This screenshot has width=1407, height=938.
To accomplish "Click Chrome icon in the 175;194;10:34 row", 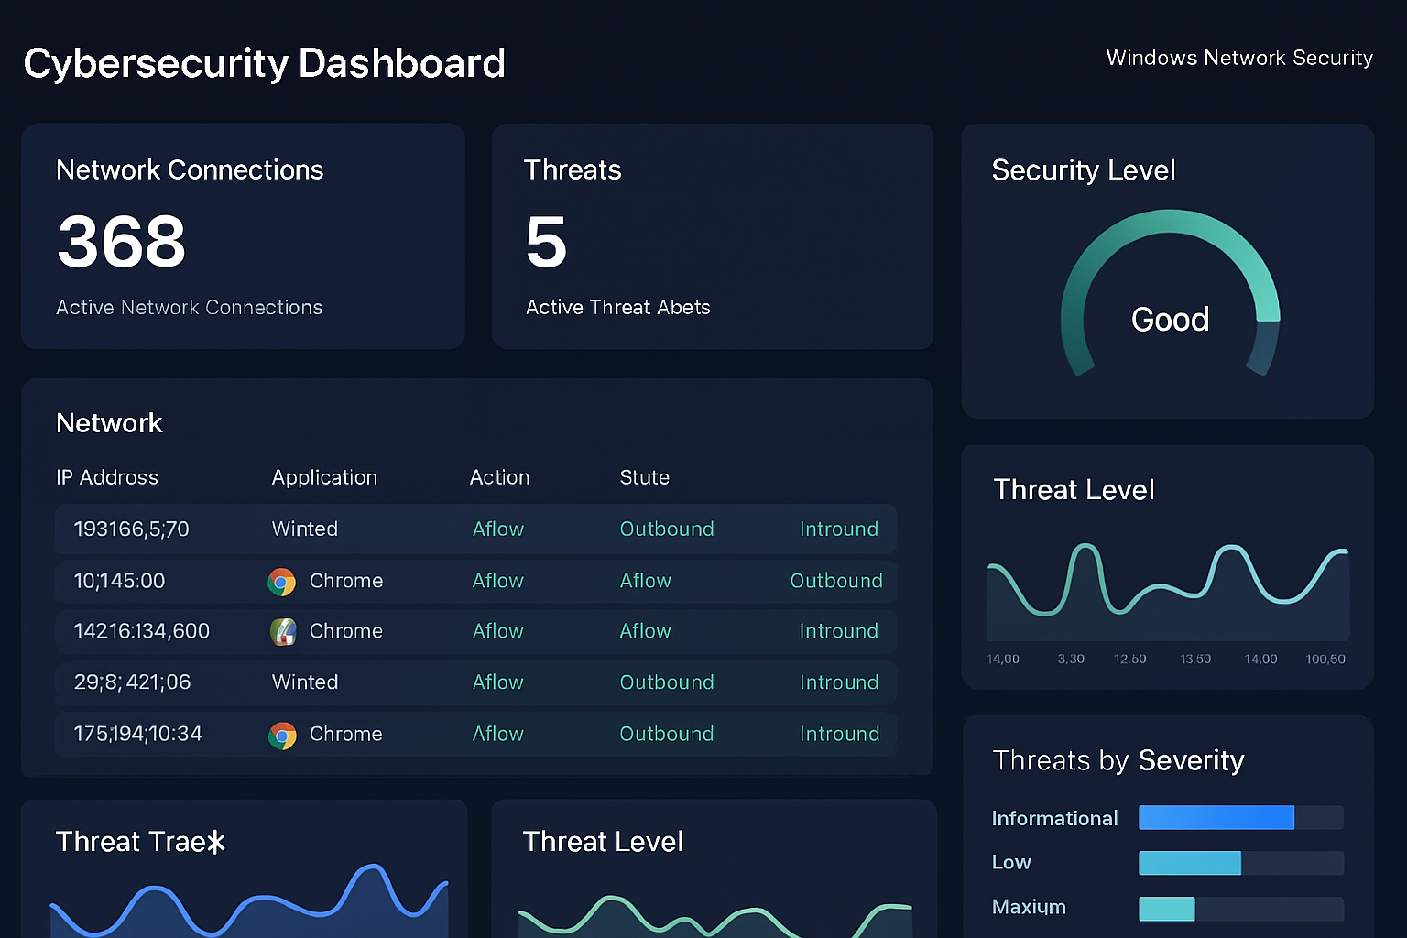I will pyautogui.click(x=282, y=736).
